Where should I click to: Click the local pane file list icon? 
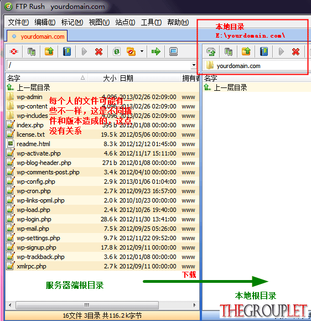coord(229,51)
